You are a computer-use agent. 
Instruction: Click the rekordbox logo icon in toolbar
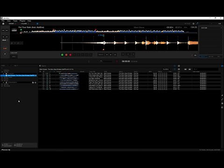pyautogui.click(x=3, y=24)
